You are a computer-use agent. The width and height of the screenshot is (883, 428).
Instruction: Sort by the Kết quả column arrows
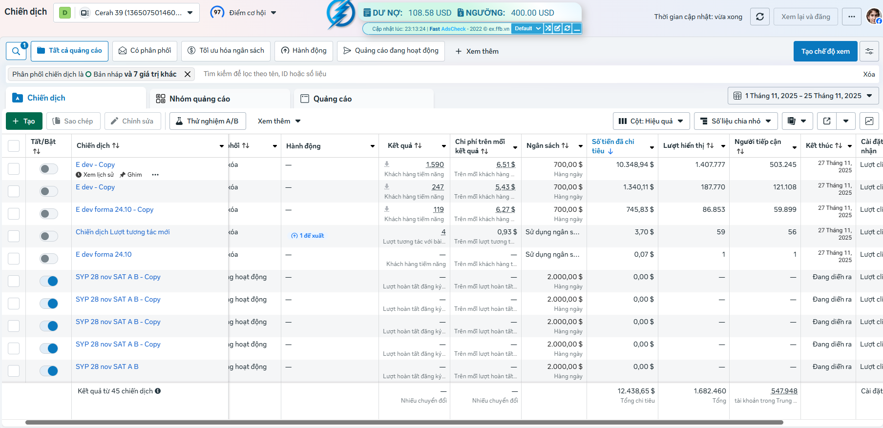pos(418,145)
